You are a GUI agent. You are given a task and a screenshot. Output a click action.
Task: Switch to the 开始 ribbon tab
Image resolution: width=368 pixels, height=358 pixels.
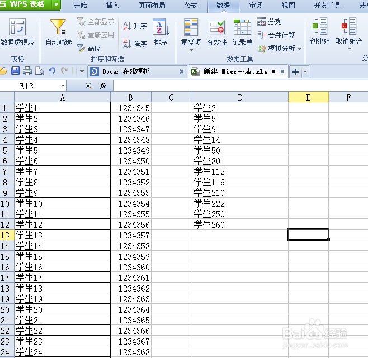click(x=81, y=6)
